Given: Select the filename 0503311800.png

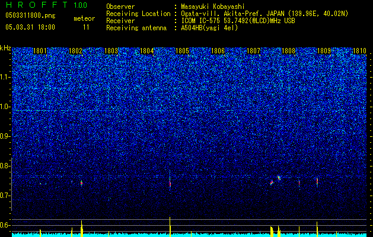Looking at the screenshot, I should click(30, 16).
